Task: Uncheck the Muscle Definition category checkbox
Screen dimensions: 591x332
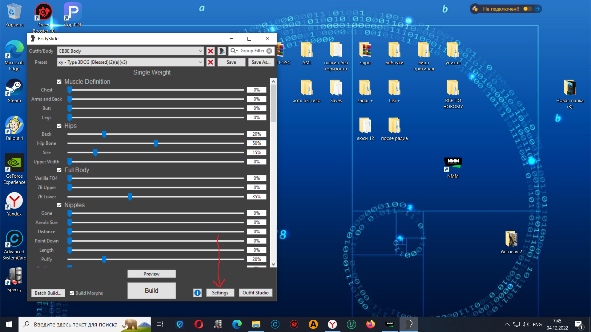Action: [59, 82]
